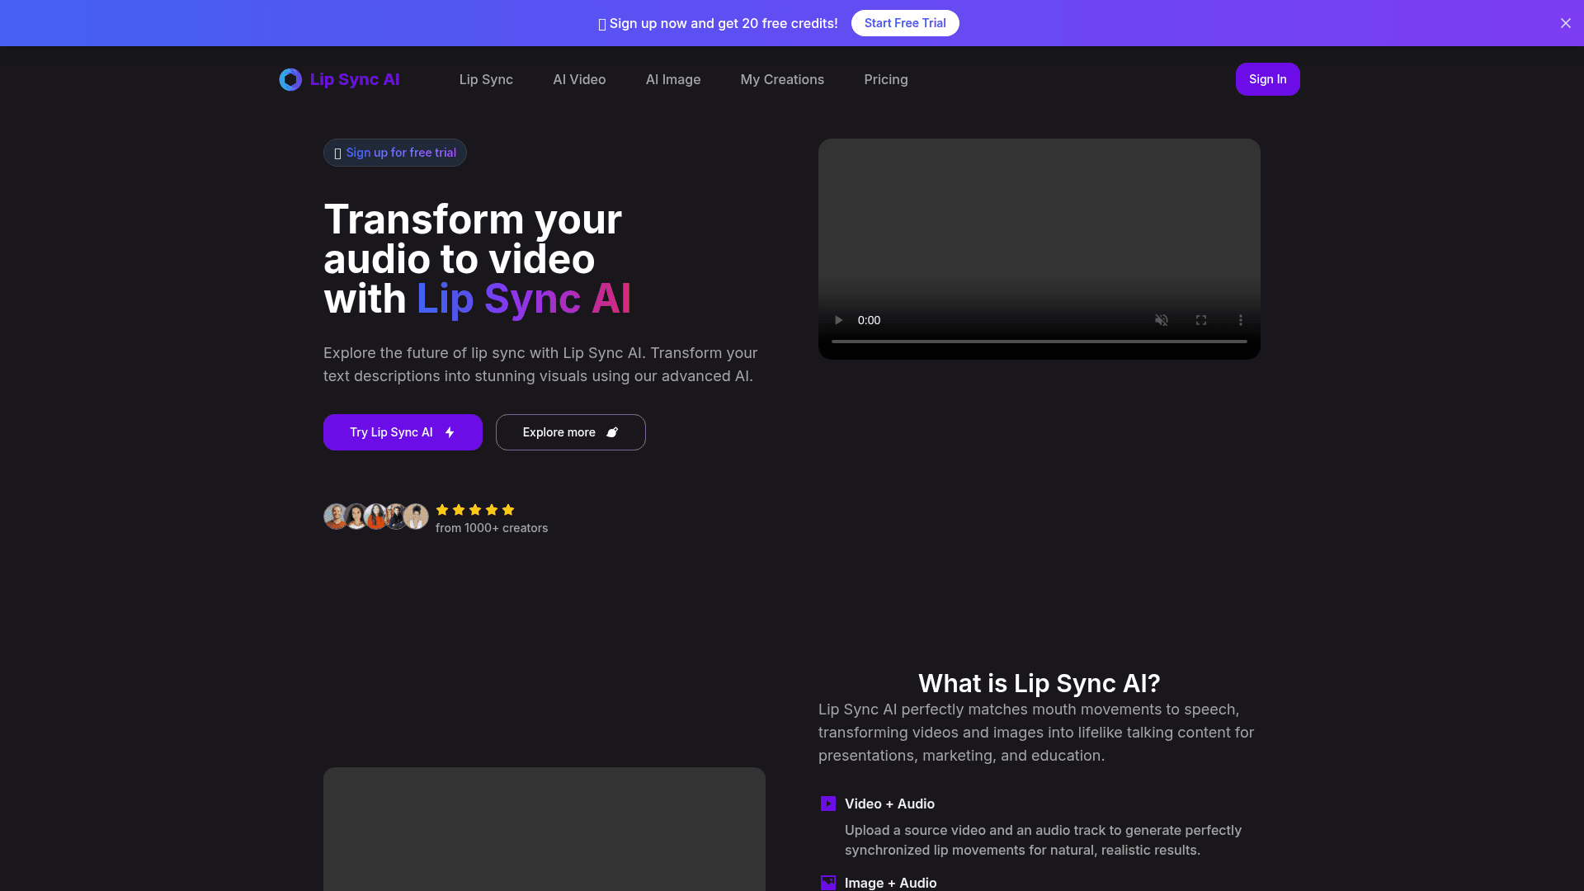
Task: Click the Sign up for free trial badge
Action: [x=395, y=153]
